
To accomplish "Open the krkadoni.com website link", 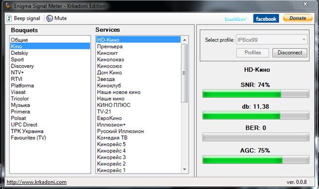I will (x=36, y=182).
